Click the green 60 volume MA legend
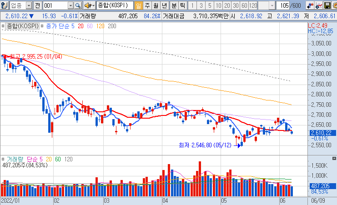 pyautogui.click(x=58, y=159)
